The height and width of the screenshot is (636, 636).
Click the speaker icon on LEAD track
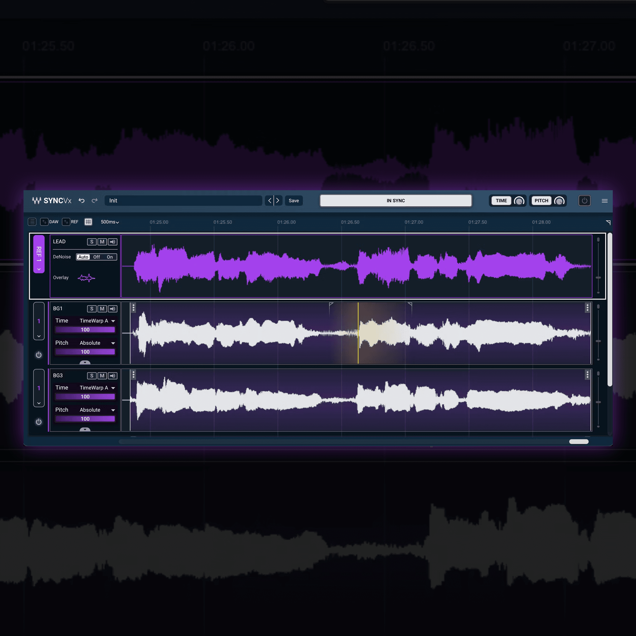[x=112, y=242]
